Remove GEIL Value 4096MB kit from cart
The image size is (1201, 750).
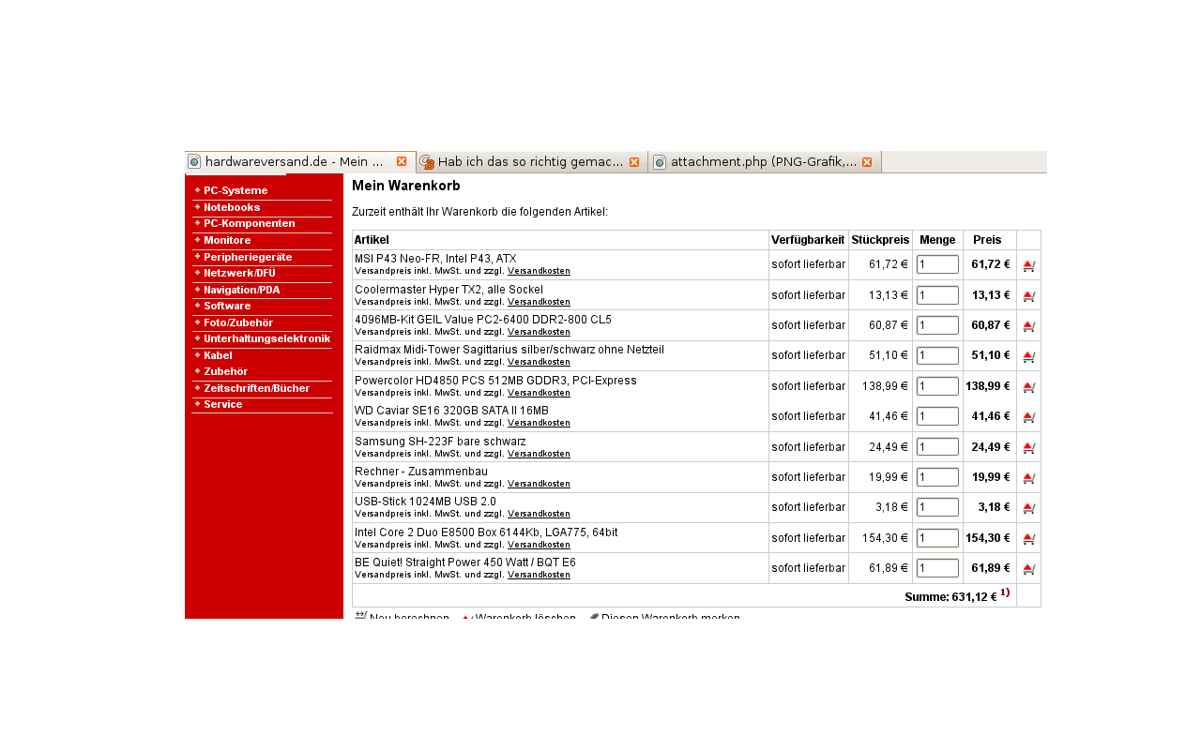coord(1028,325)
